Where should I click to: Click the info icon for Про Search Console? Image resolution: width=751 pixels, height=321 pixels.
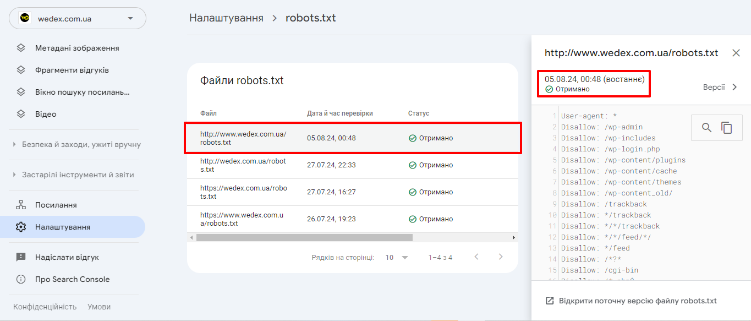click(21, 279)
